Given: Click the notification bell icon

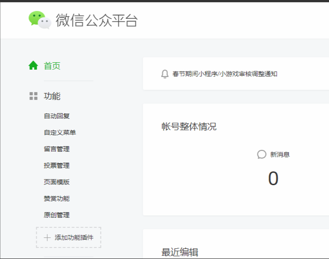Looking at the screenshot, I should (165, 74).
